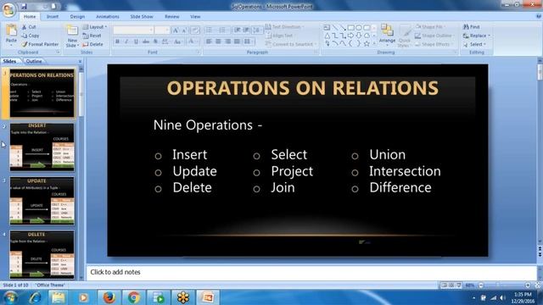The height and width of the screenshot is (305, 543).
Task: Justify the paragraph text
Action: 237,42
